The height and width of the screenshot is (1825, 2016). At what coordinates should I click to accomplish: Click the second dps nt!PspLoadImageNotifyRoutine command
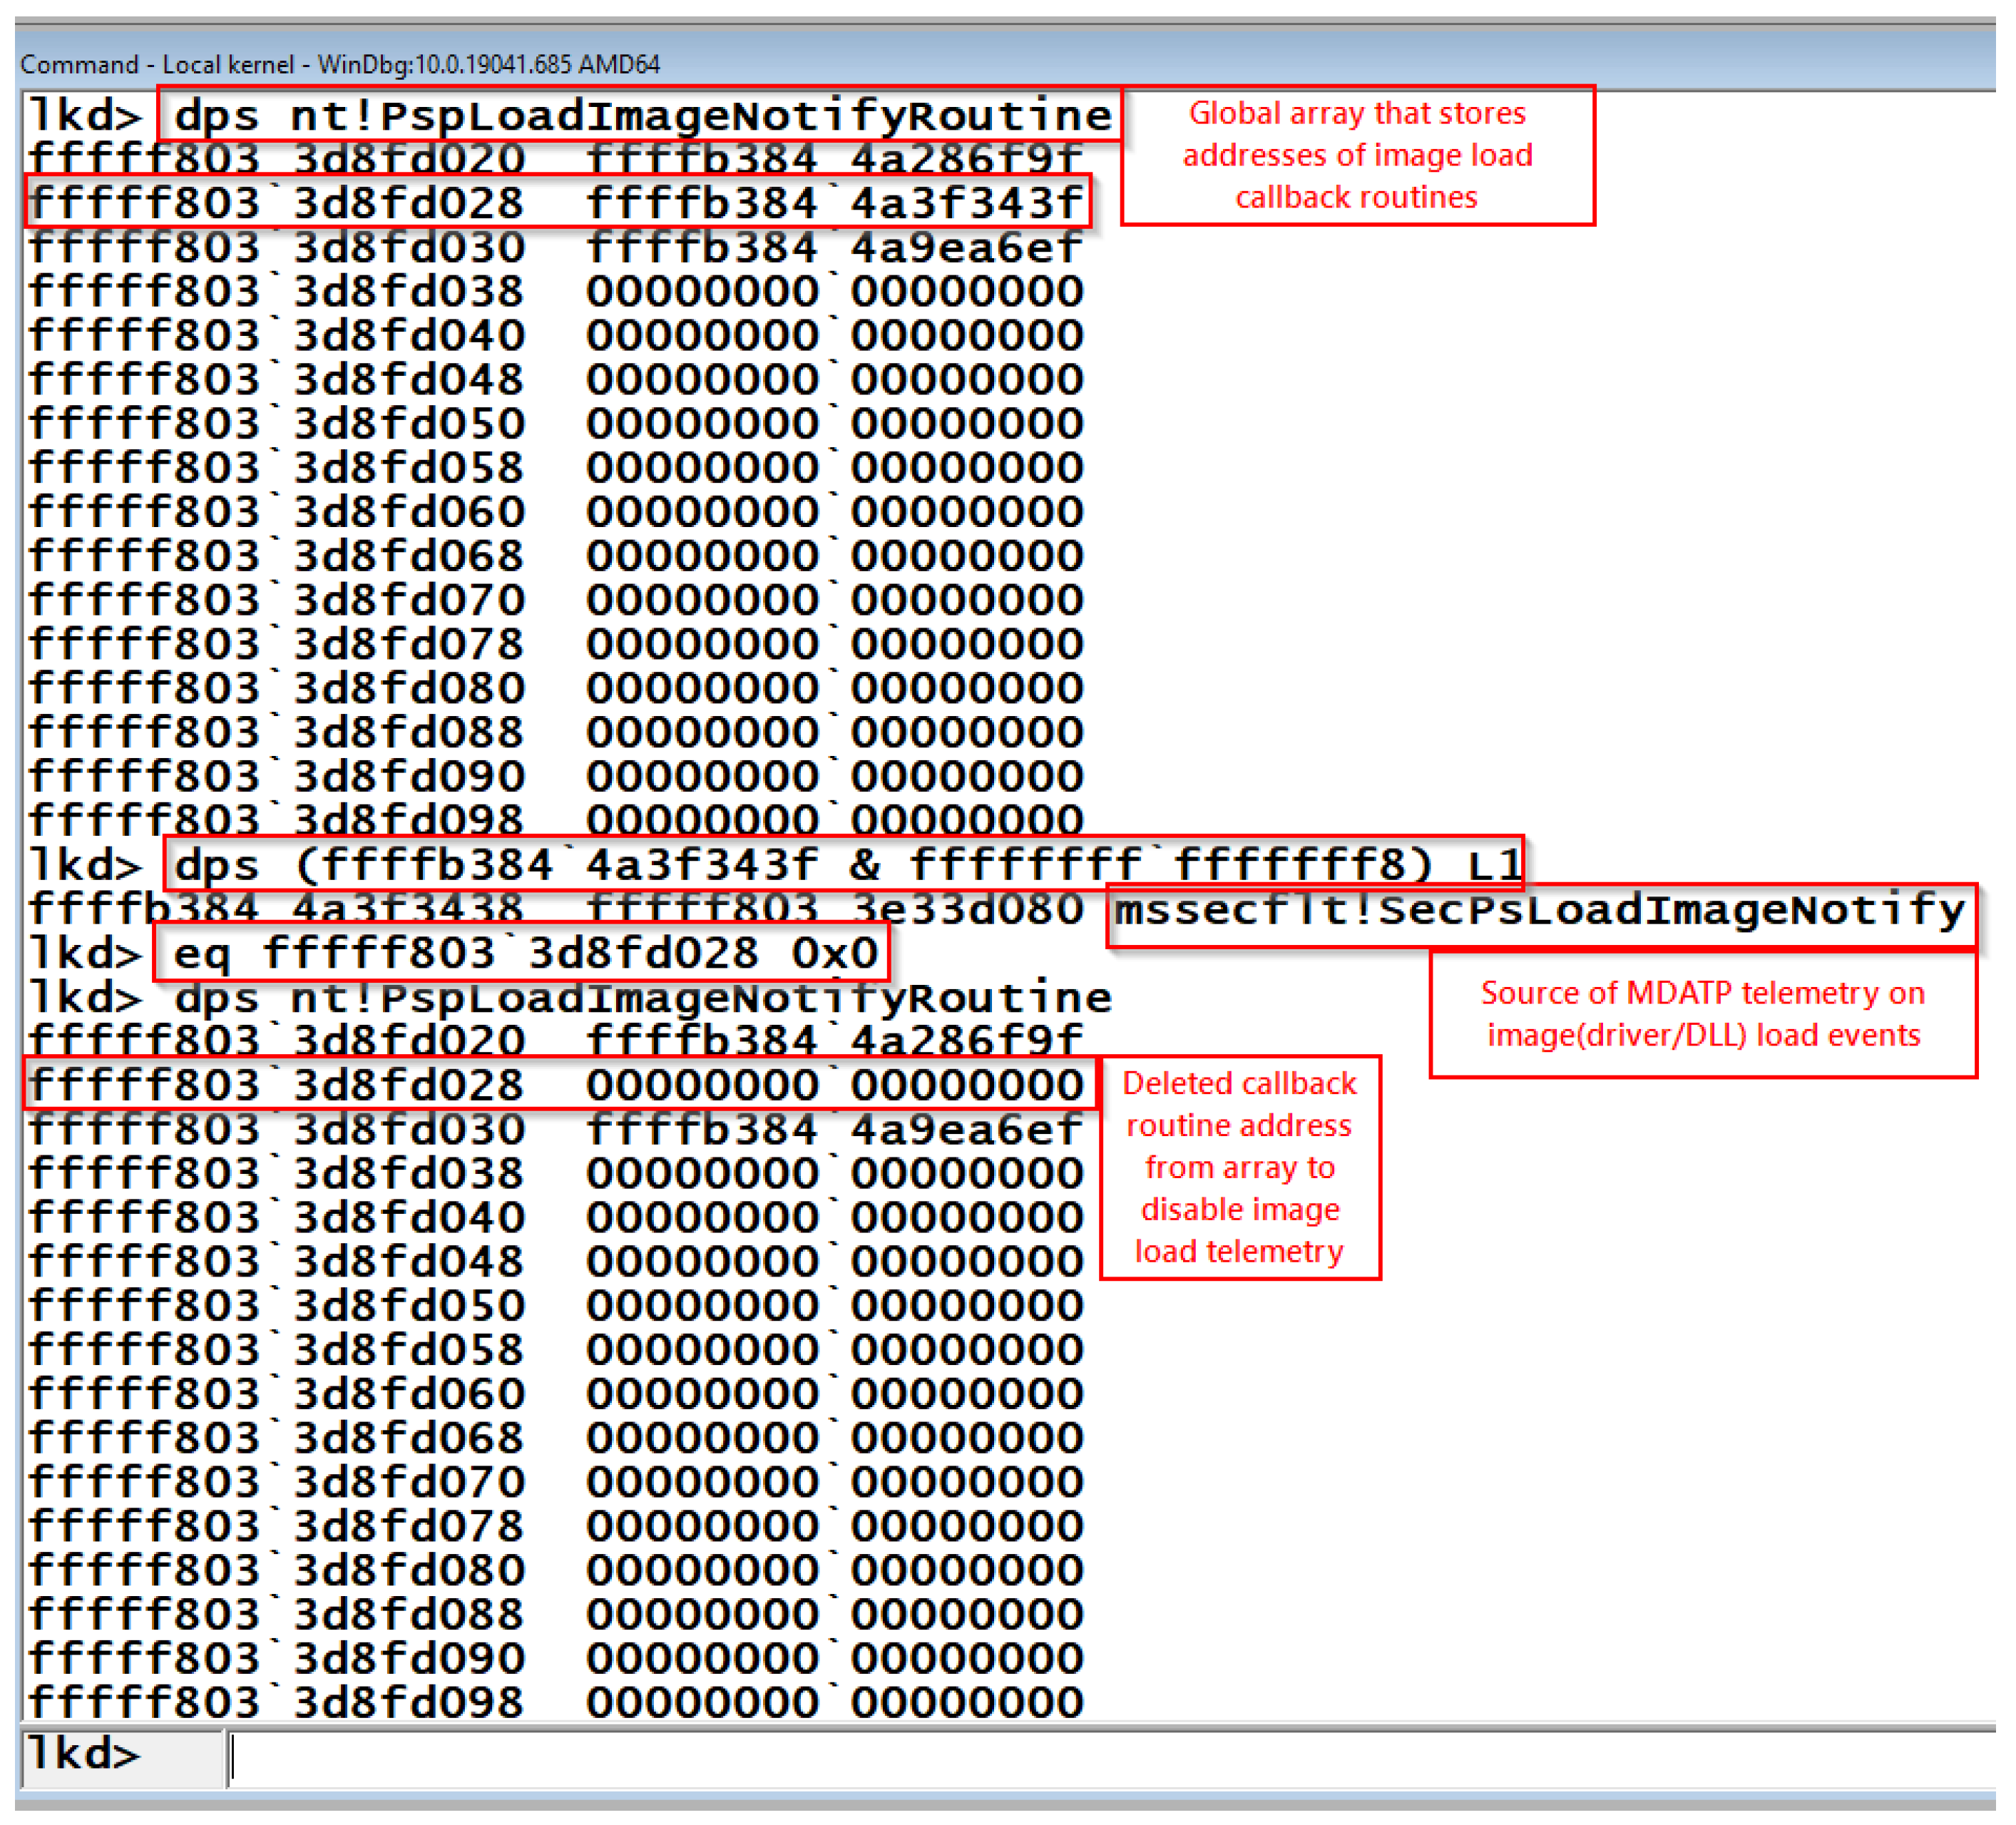(x=641, y=998)
